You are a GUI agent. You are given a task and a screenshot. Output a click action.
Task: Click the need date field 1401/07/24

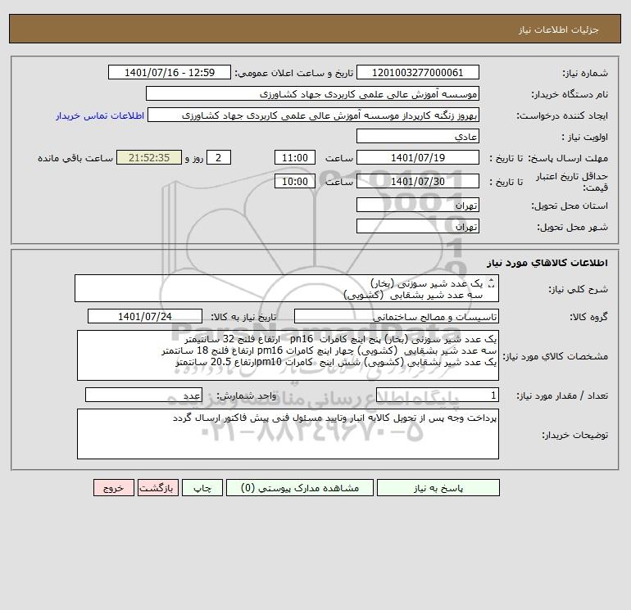point(145,316)
